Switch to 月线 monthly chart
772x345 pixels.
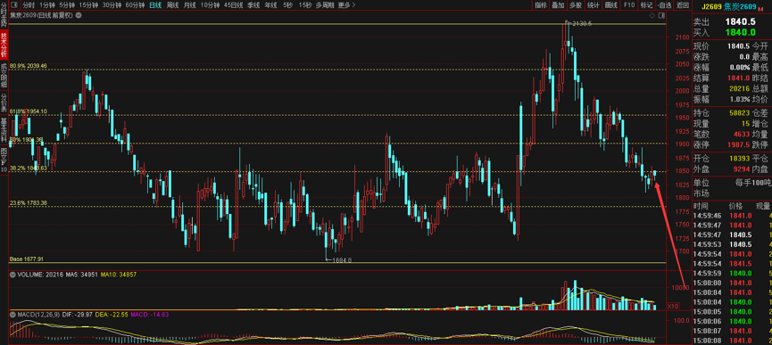[189, 5]
